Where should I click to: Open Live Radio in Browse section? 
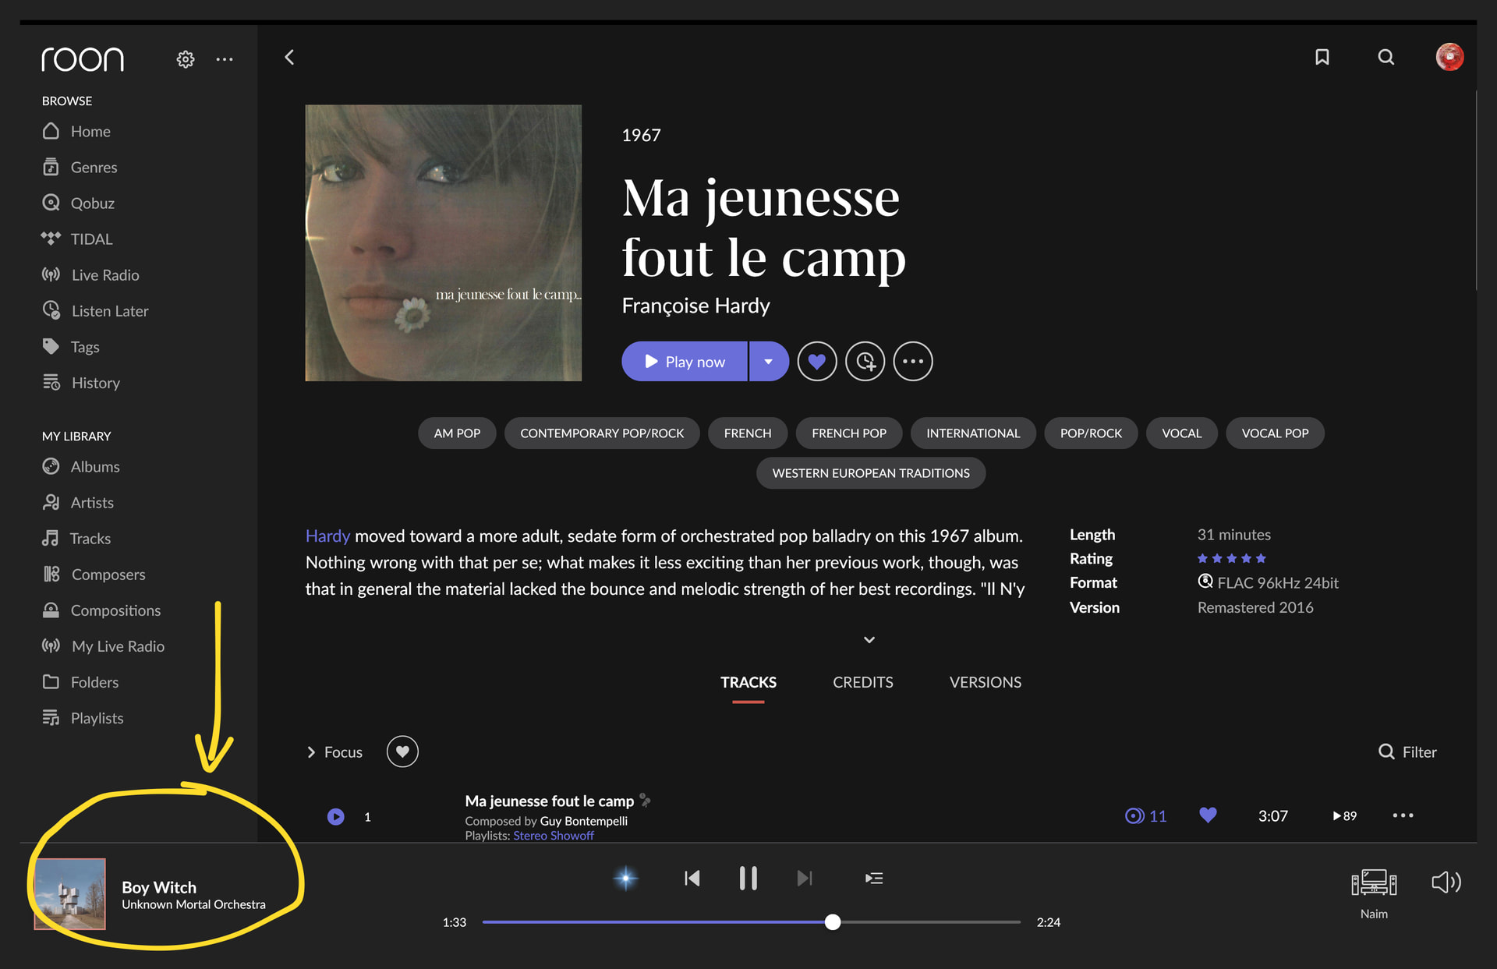pyautogui.click(x=90, y=275)
